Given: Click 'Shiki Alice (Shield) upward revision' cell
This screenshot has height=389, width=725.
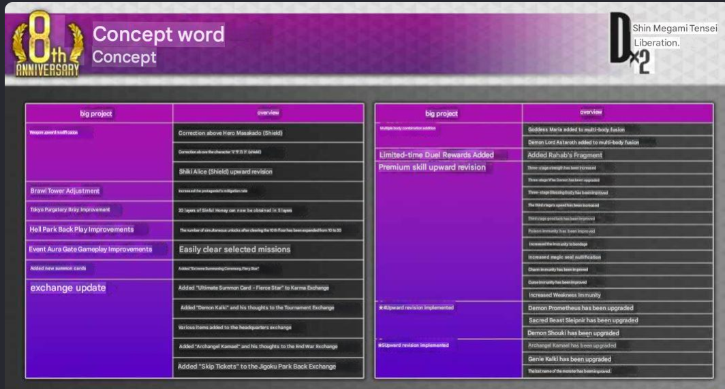Looking at the screenshot, I should tap(225, 172).
